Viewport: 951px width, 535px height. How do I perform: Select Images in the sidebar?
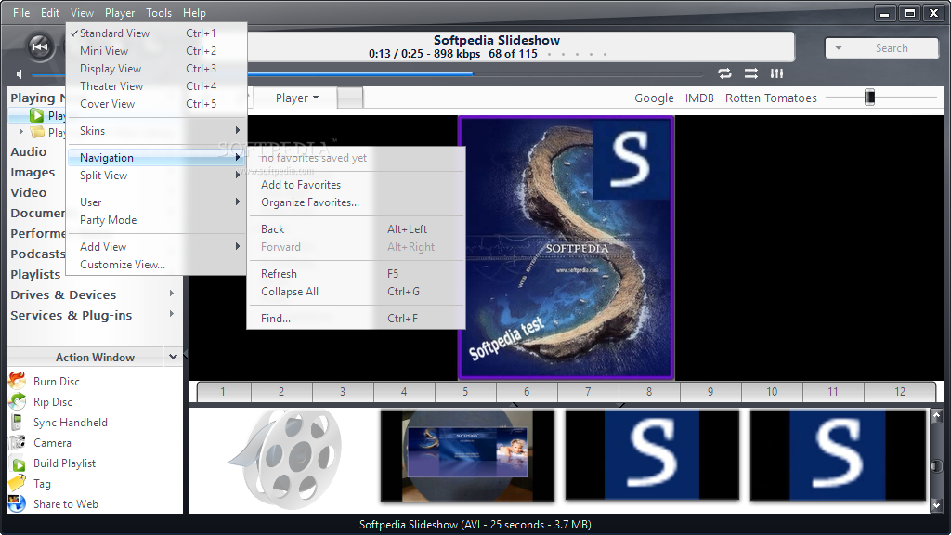(x=33, y=172)
